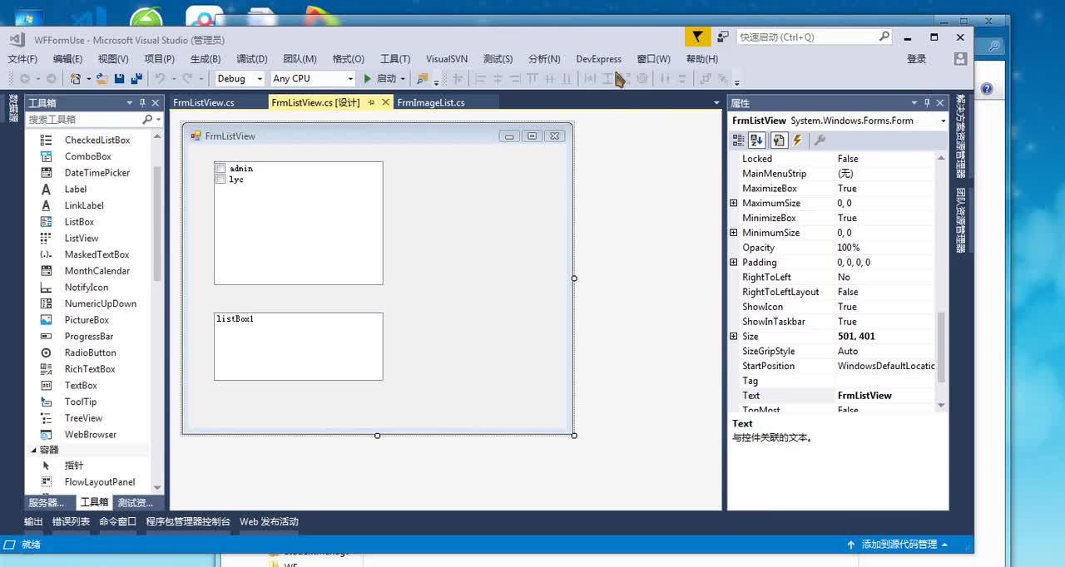Click the Open File icon in the toolbar
Viewport: 1065px width, 567px height.
[102, 78]
